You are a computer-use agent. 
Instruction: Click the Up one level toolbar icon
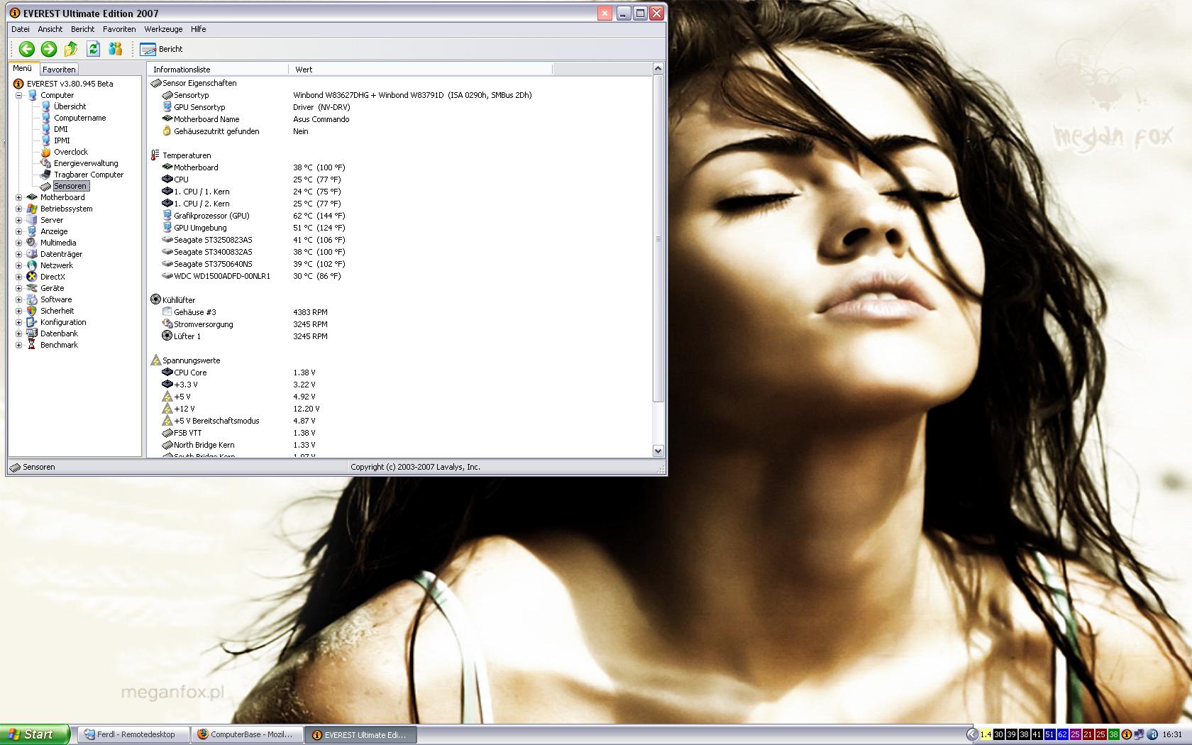(x=71, y=49)
